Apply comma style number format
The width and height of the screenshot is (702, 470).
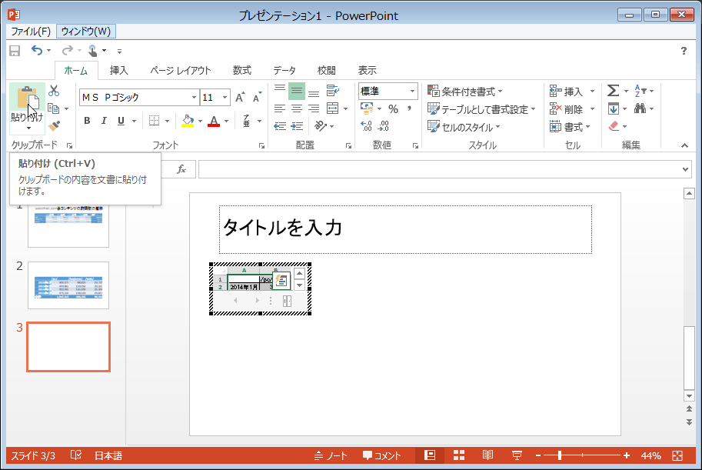tap(410, 109)
